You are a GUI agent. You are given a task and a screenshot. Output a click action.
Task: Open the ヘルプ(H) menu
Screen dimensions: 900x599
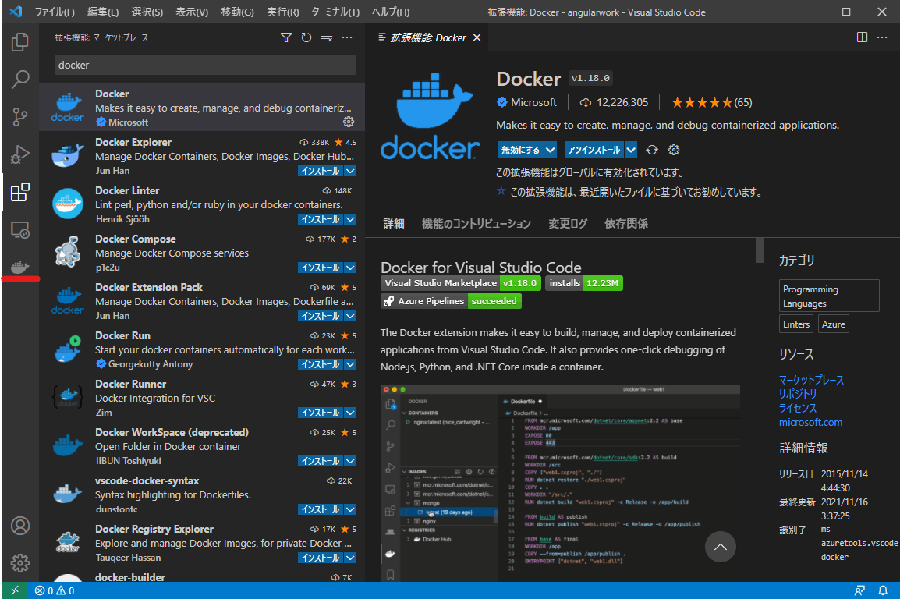[x=390, y=12]
